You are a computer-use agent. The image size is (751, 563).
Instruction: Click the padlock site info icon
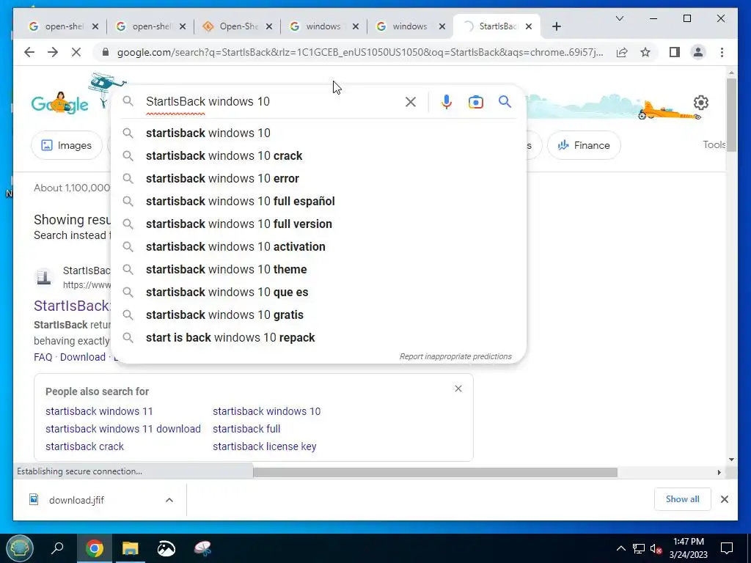[x=106, y=52]
